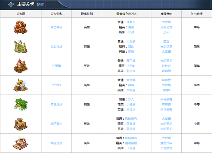Open the 裂空神 hero boss link
The height and width of the screenshot is (153, 212).
click(x=131, y=71)
